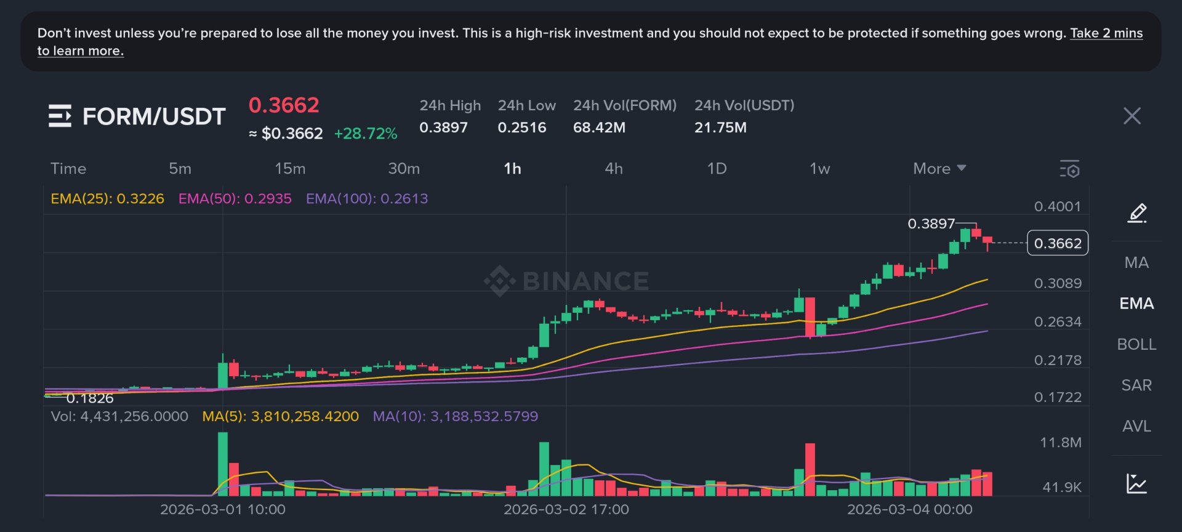Toggle the EMA indicator off
The width and height of the screenshot is (1182, 532).
click(1136, 303)
